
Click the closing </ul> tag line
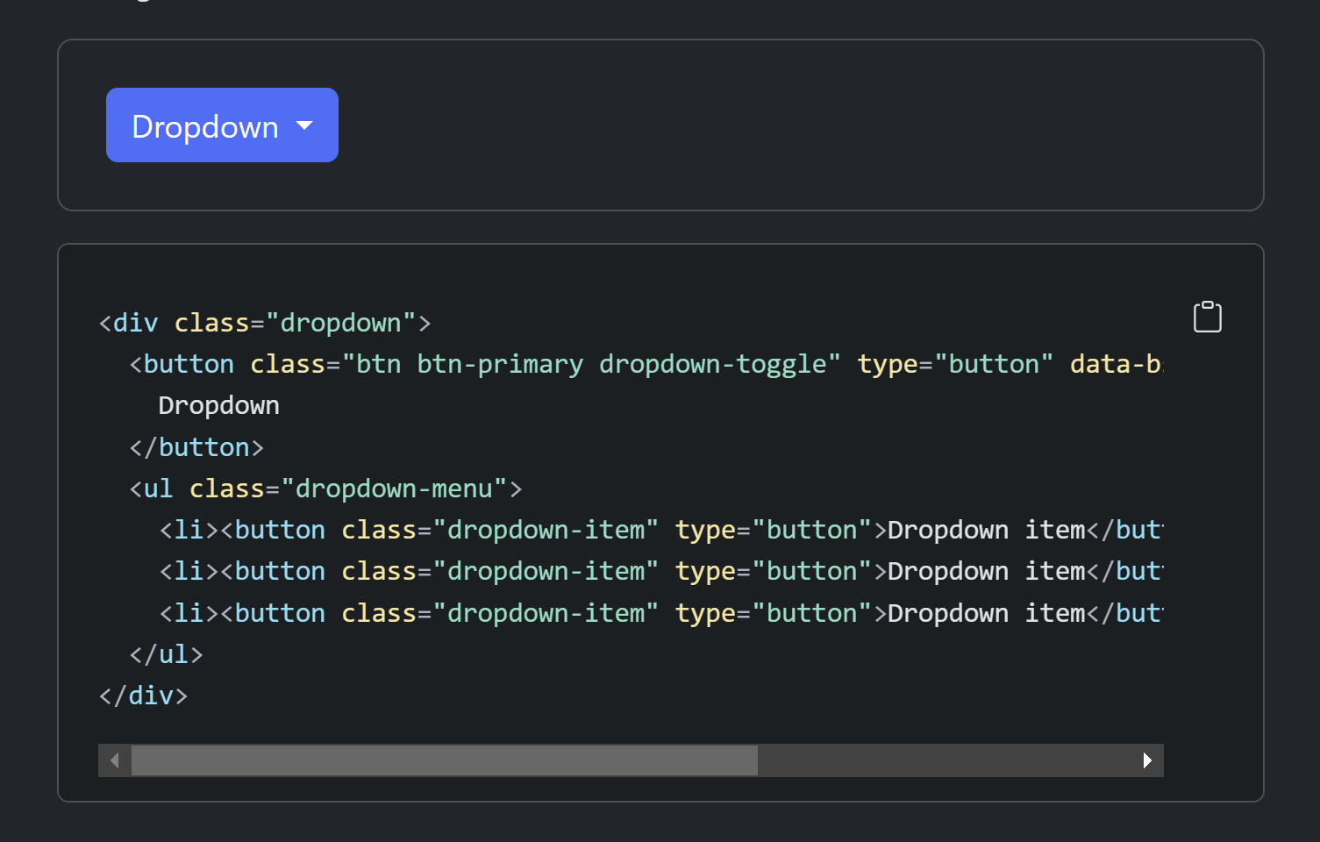(x=166, y=654)
